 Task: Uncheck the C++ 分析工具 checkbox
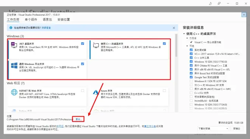click(x=191, y=58)
